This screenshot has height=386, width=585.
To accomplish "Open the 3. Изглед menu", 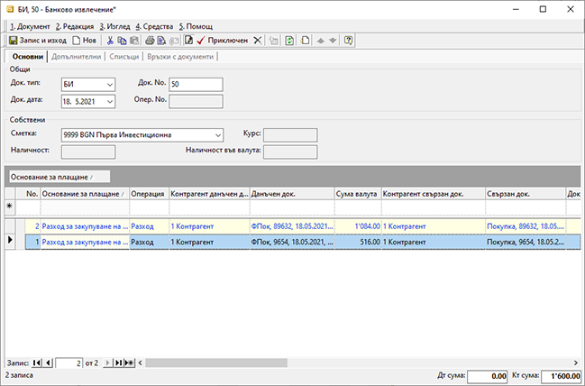I will (x=114, y=26).
